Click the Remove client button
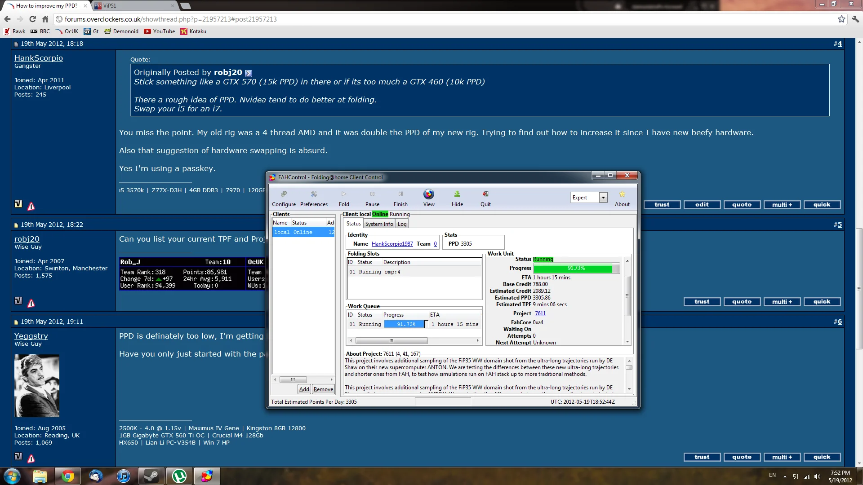Viewport: 863px width, 485px height. coord(323,389)
